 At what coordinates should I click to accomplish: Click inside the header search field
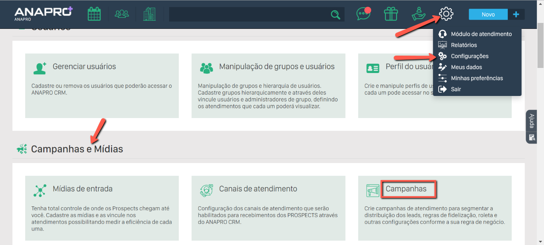pyautogui.click(x=249, y=14)
